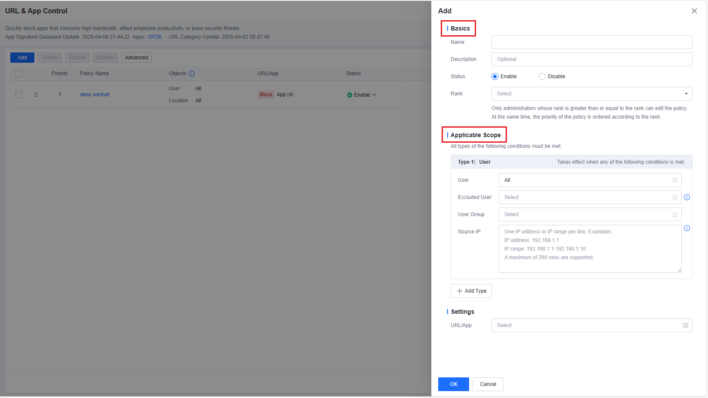
Task: Click into the Description input field
Action: pyautogui.click(x=592, y=59)
